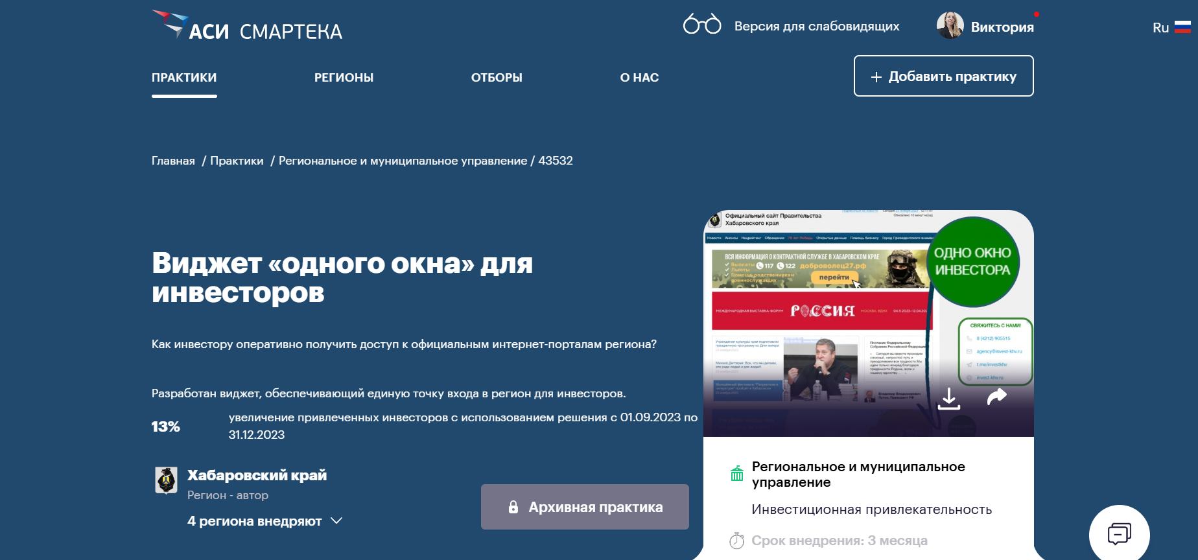Follow the Главная breadcrumb link
1198x560 pixels.
coord(173,161)
